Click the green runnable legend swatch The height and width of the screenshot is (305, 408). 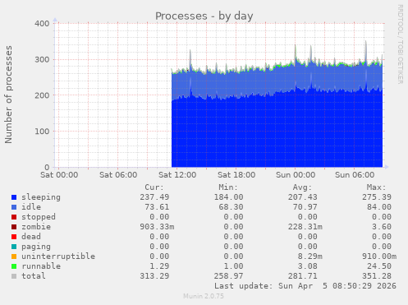pos(14,266)
